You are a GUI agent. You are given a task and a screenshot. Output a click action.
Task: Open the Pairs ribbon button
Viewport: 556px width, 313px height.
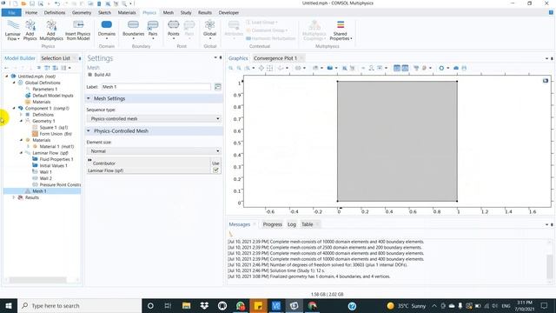[x=153, y=30]
